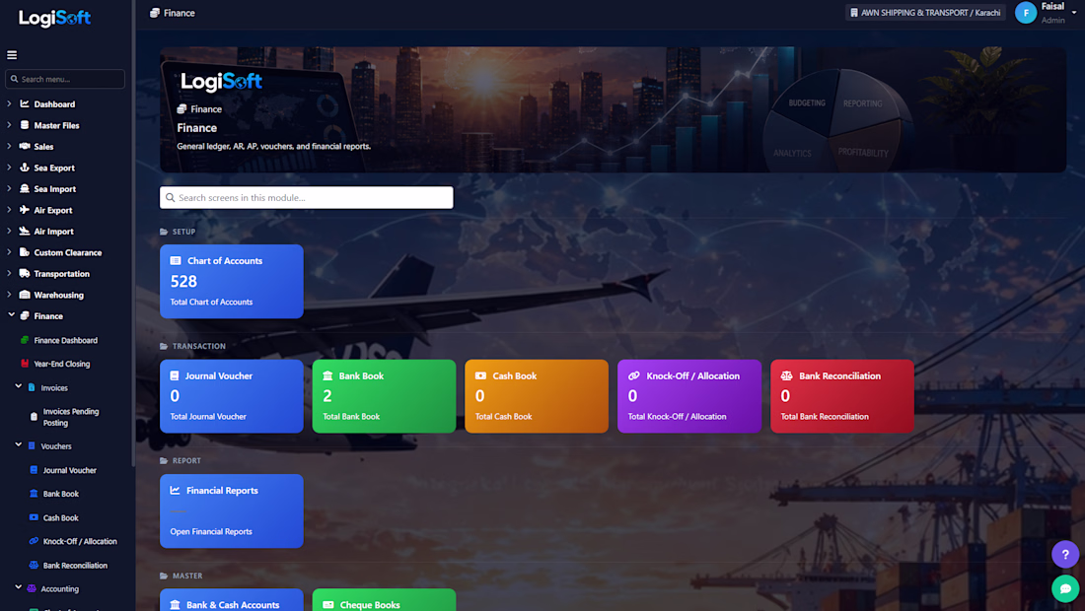Click the LogiSoft logo in sidebar
Image resolution: width=1085 pixels, height=611 pixels.
[x=54, y=18]
